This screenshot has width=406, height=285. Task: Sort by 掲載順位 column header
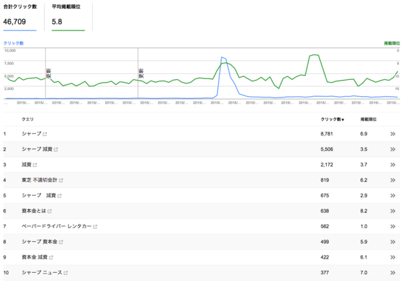[x=369, y=119]
